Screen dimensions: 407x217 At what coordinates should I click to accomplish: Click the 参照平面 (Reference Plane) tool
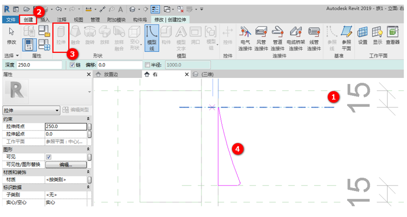346,38
